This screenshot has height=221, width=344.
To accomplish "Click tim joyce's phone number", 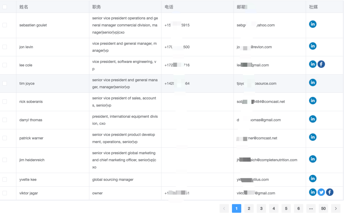I will click(x=177, y=84).
